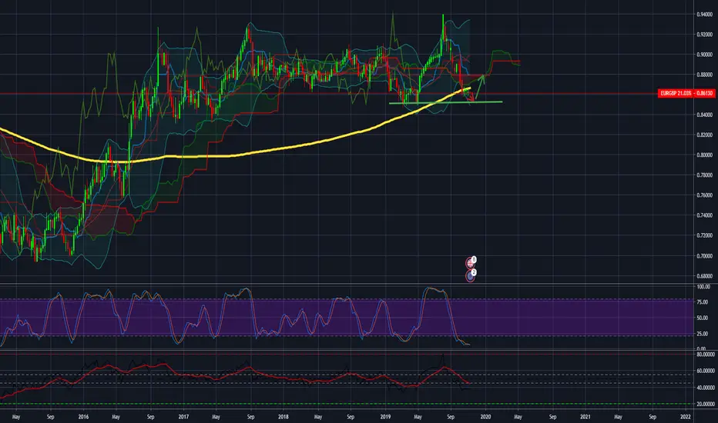Click the 0.80000 price axis label
This screenshot has height=423, width=718.
click(x=704, y=155)
